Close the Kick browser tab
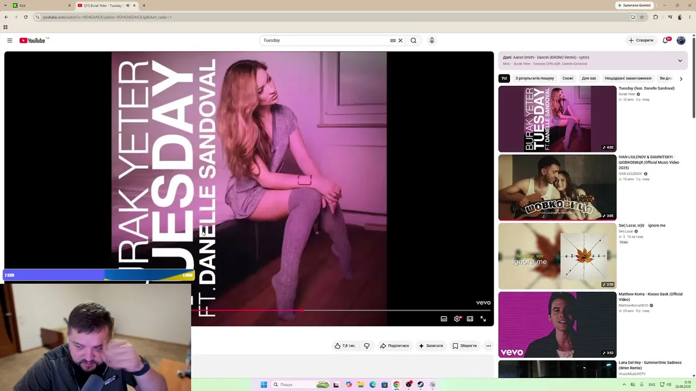Screen dimensions: 696x391 pos(70,5)
